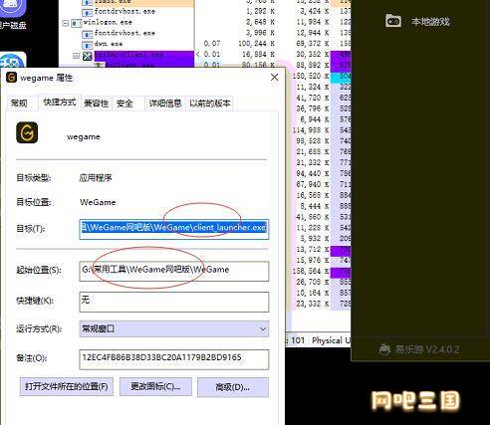
Task: Click the 起始位置(S) input field
Action: (x=174, y=271)
